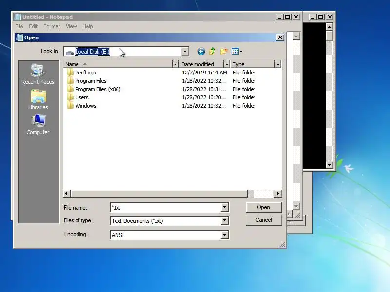
Task: Click the Notepad icon in Untitled window title bar
Action: click(x=18, y=17)
